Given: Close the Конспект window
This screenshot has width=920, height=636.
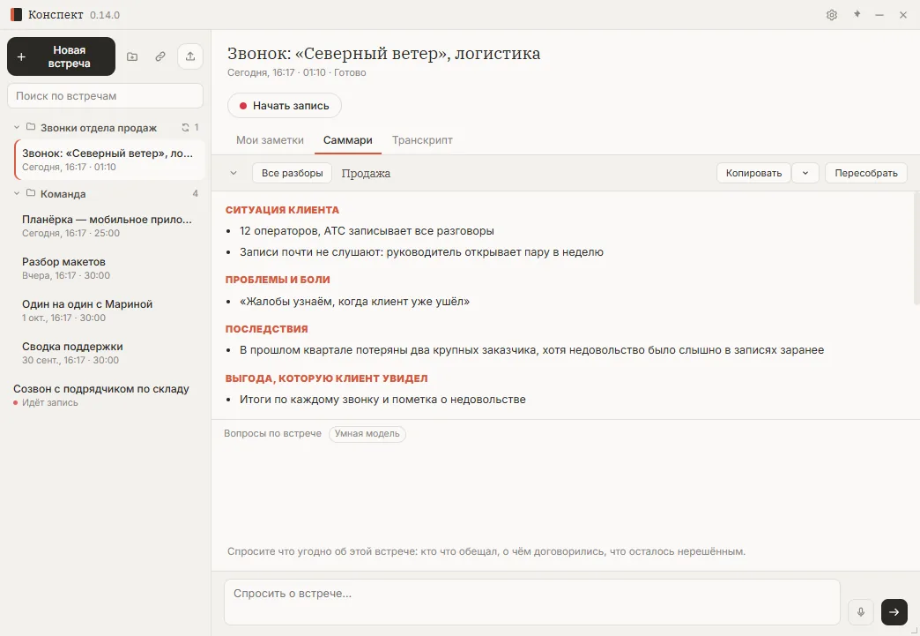Looking at the screenshot, I should (x=903, y=15).
